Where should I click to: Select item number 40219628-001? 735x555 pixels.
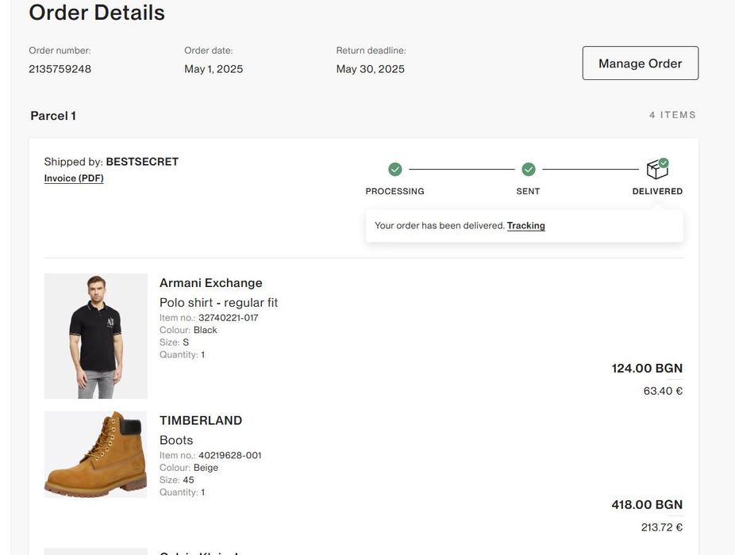(x=229, y=455)
